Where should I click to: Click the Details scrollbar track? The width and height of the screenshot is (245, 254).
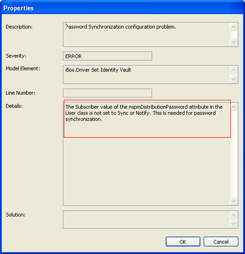[234, 154]
